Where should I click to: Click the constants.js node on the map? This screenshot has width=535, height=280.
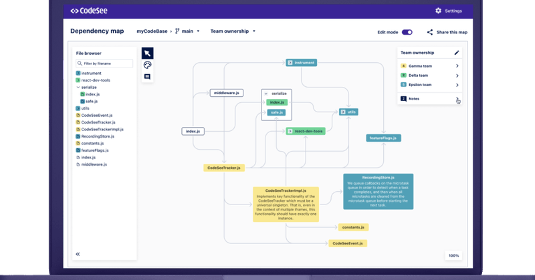(353, 227)
